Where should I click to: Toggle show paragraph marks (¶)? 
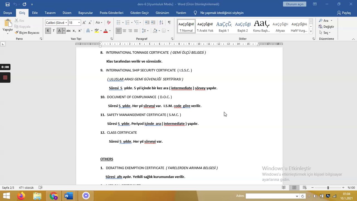click(x=169, y=23)
